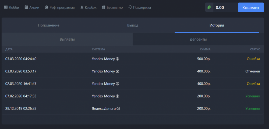The image size is (269, 129).
Task: Switch to the Вывод tab
Action: [x=133, y=25]
